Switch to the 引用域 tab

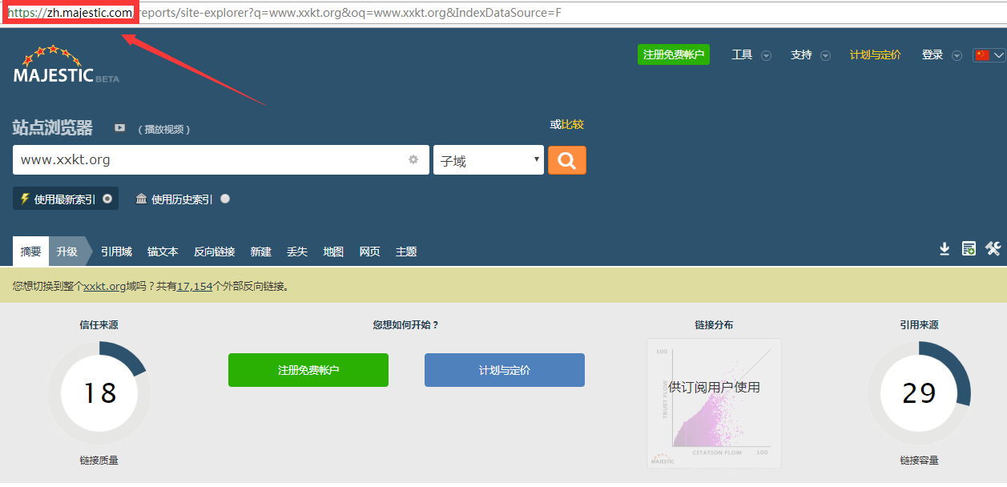point(116,252)
